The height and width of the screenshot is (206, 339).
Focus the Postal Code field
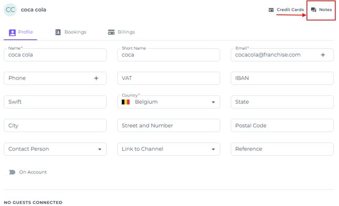(x=282, y=125)
